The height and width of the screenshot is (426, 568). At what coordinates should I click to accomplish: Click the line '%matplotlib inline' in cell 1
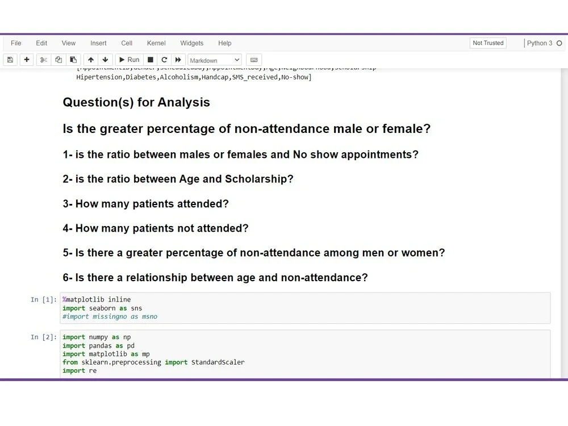[97, 299]
